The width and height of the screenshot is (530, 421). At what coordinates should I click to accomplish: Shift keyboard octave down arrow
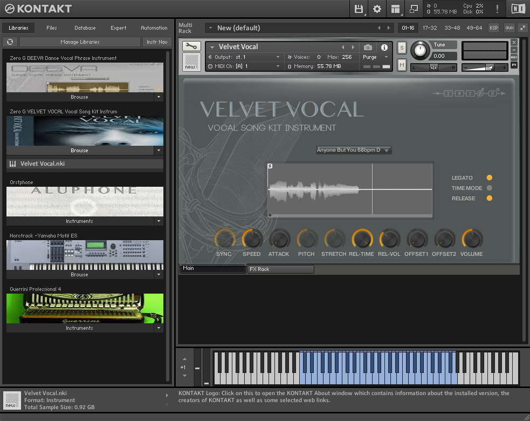[x=184, y=376]
